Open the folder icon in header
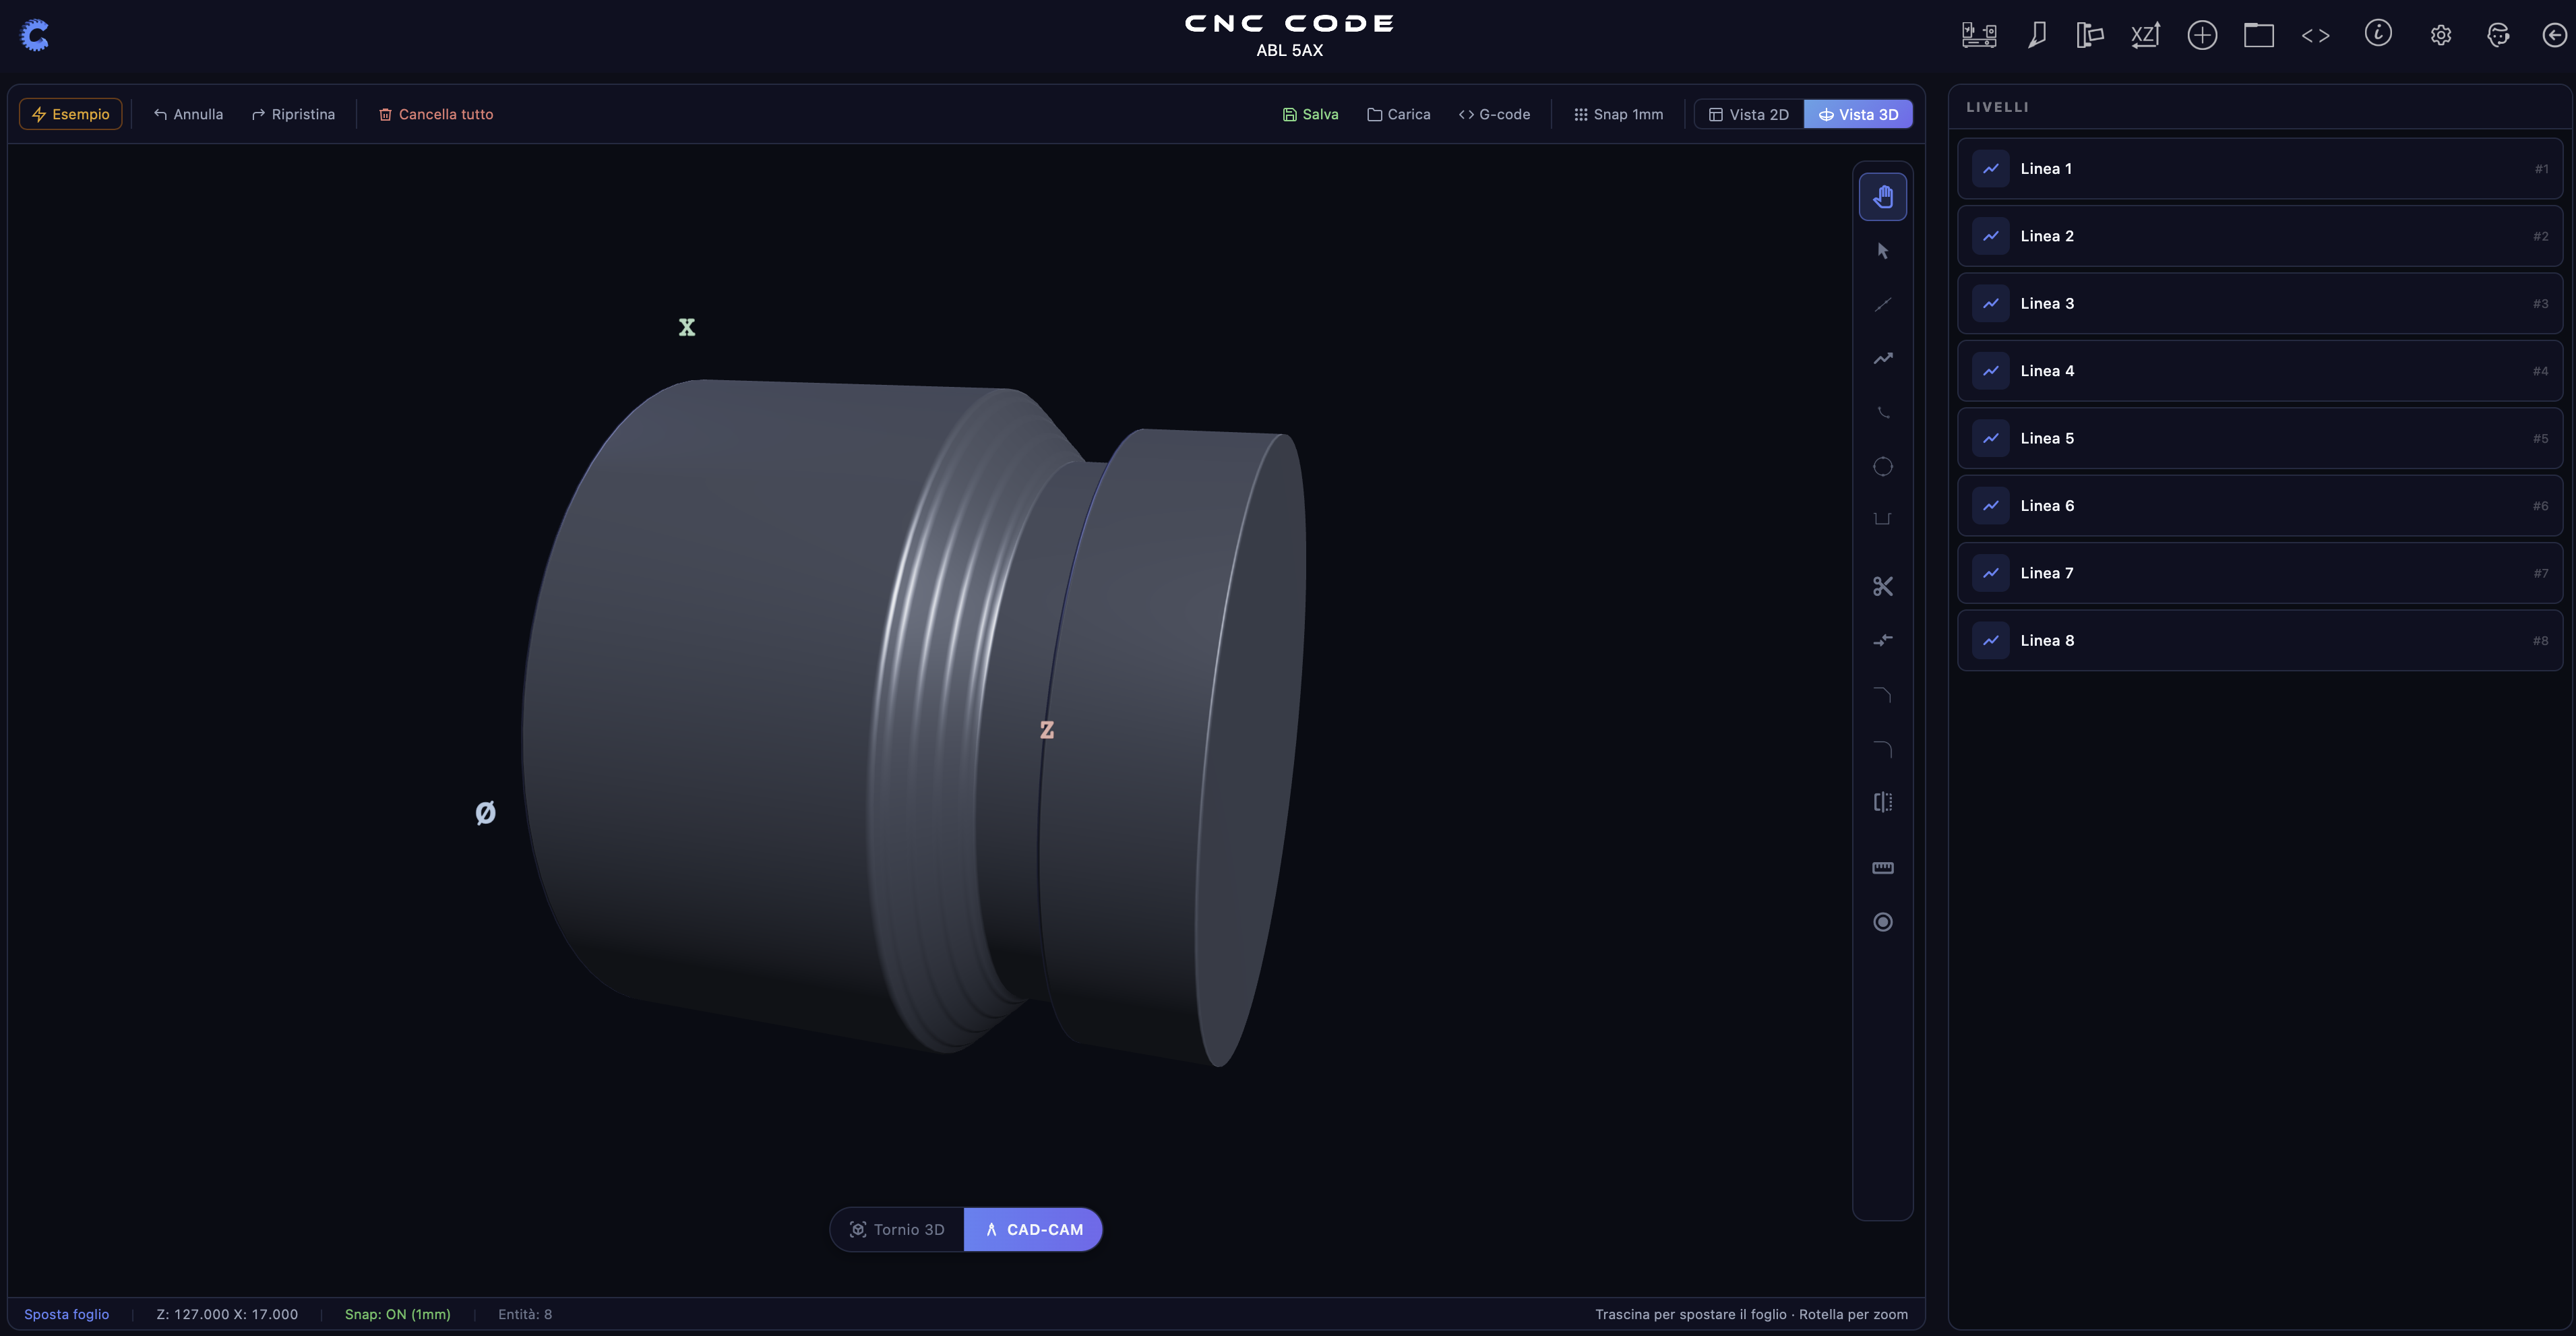Viewport: 2576px width, 1336px height. coord(2259,36)
